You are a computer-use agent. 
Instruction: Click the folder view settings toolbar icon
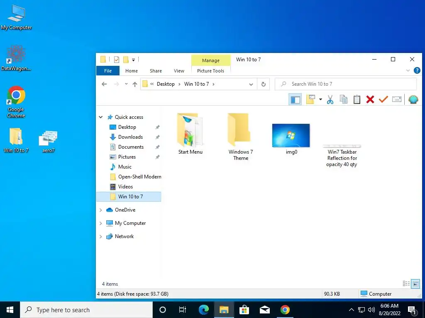coord(310,99)
